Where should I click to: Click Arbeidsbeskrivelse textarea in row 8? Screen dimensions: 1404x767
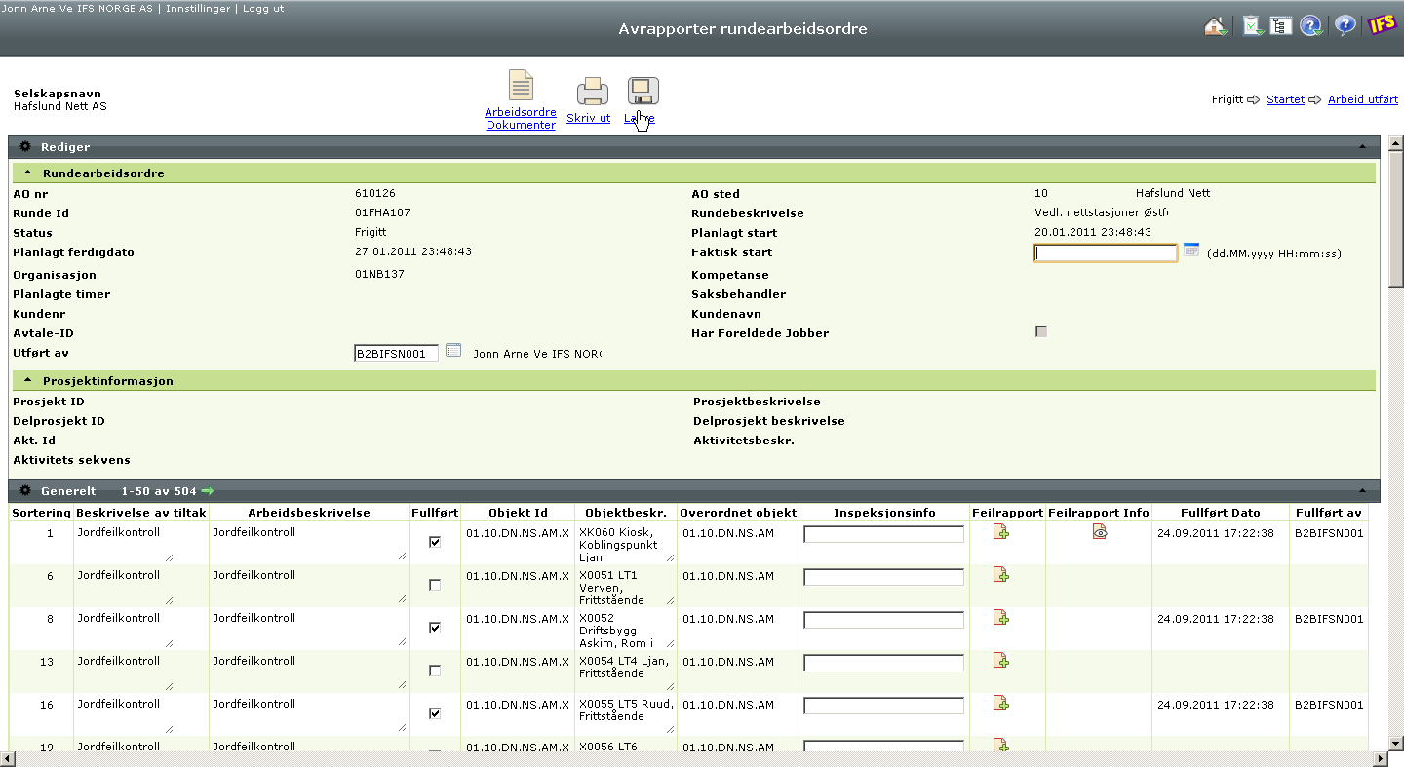click(308, 629)
